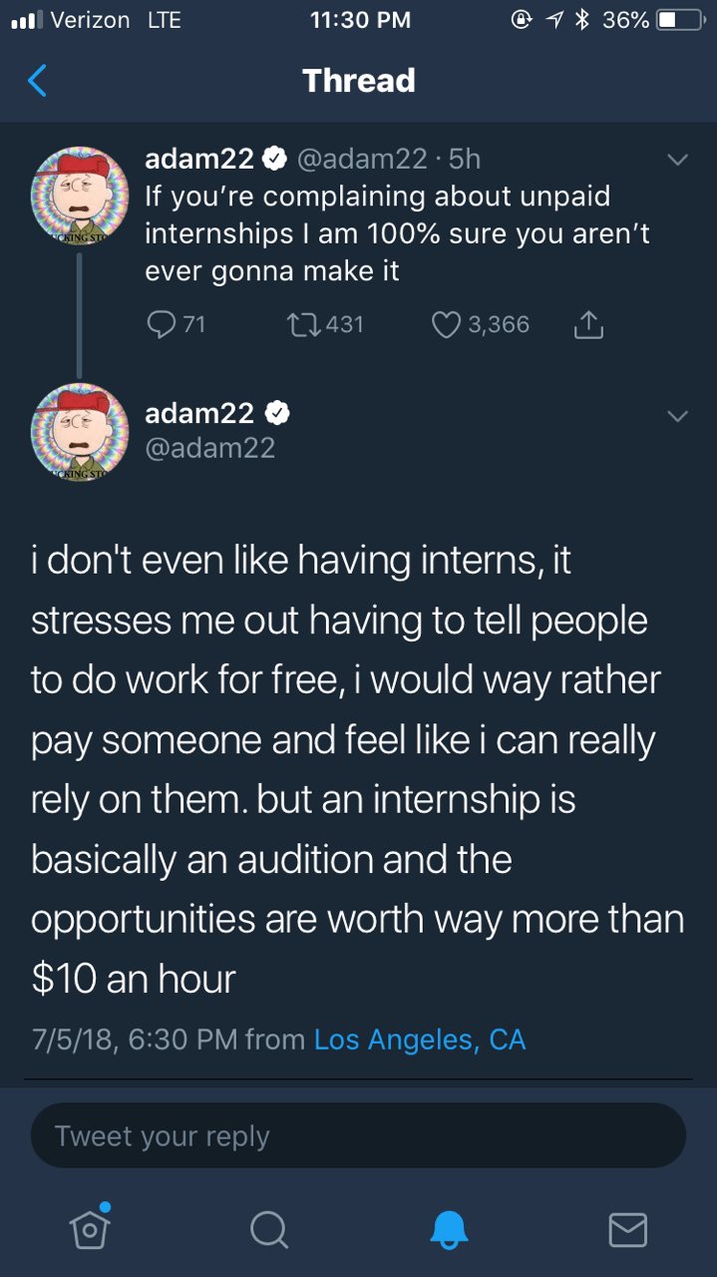Tap the battery indicator in status bar
Image resolution: width=717 pixels, height=1277 pixels.
point(680,20)
